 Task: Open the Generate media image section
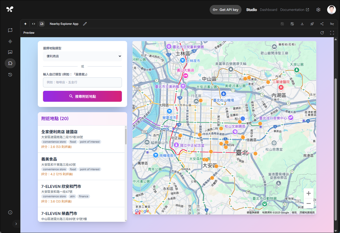click(x=10, y=52)
